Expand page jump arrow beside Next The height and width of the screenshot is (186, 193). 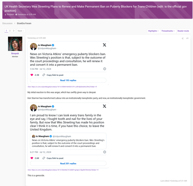[x=23, y=31]
